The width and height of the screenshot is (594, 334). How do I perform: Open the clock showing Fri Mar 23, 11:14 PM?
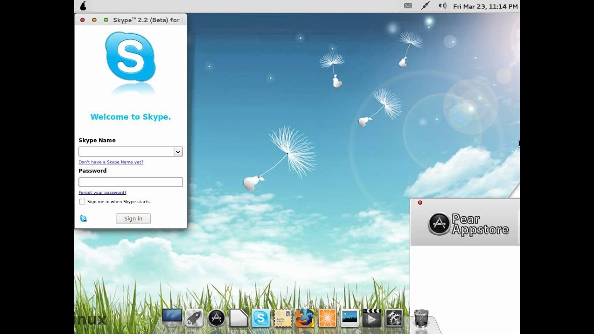tap(485, 6)
